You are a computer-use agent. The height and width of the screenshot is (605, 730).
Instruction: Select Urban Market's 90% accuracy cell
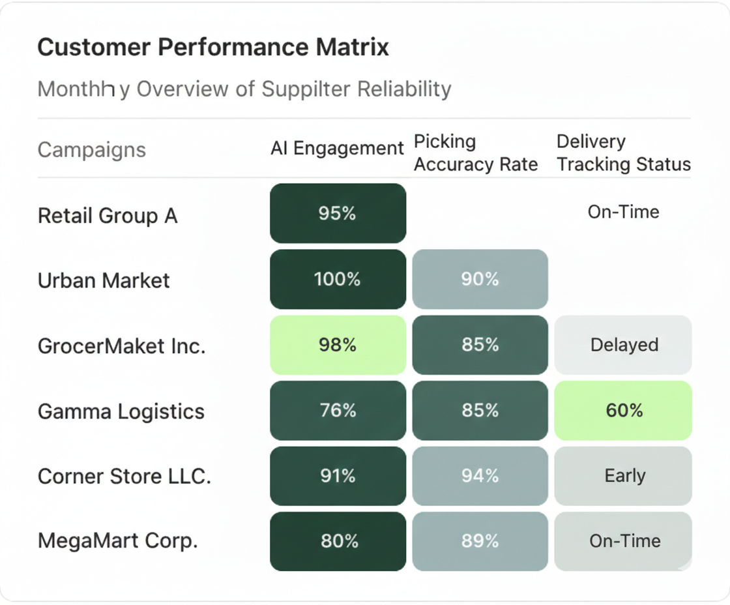click(x=480, y=279)
